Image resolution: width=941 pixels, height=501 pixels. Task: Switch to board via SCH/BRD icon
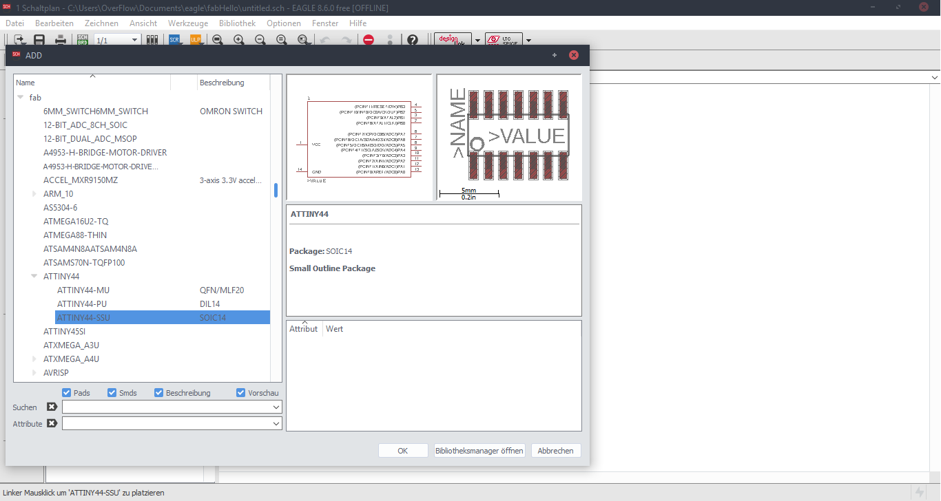tap(83, 40)
